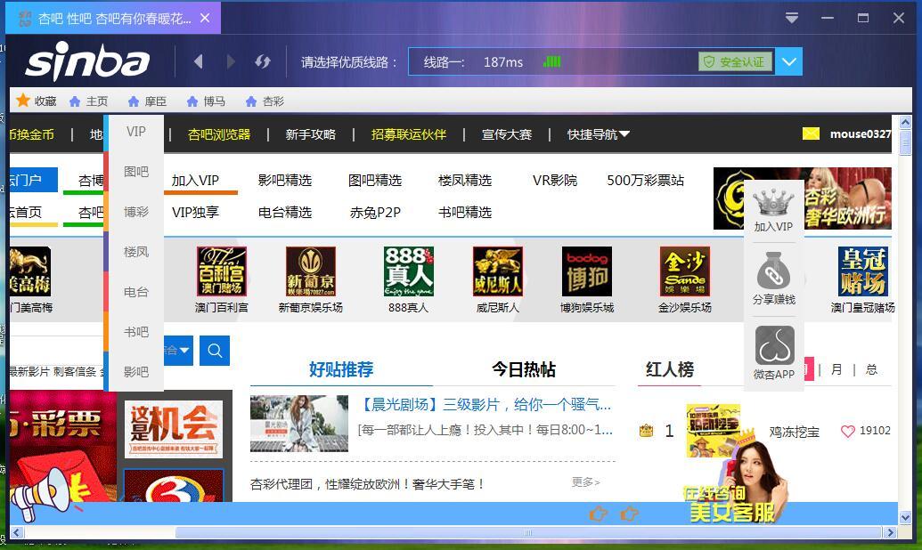This screenshot has height=550, width=922.
Task: Open the browser menu triangle in titlebar
Action: pos(791,18)
